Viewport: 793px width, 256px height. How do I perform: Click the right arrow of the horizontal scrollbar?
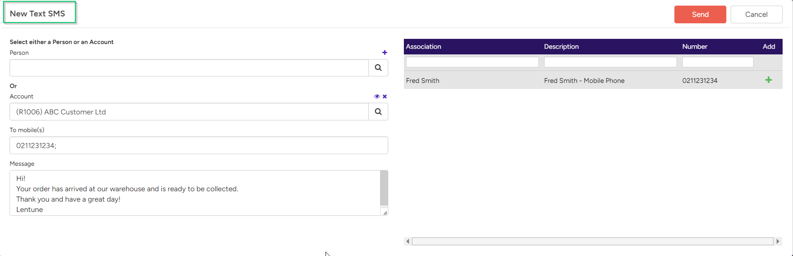tap(778, 241)
